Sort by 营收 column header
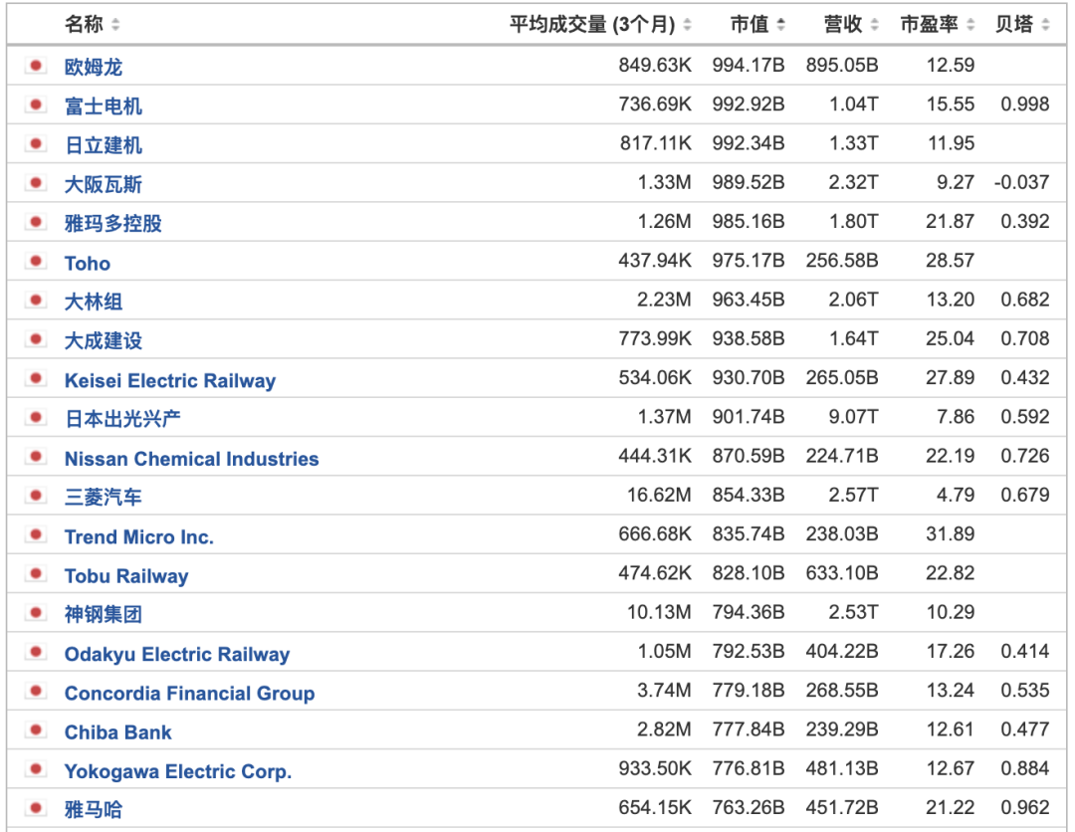 (851, 25)
